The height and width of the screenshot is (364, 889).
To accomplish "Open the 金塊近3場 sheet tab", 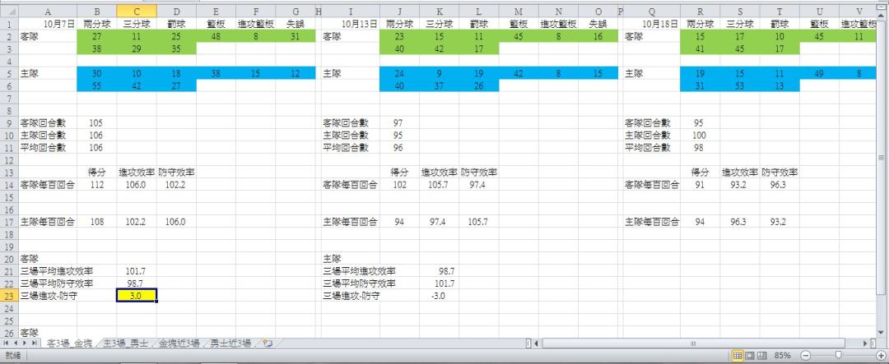I will coord(179,343).
